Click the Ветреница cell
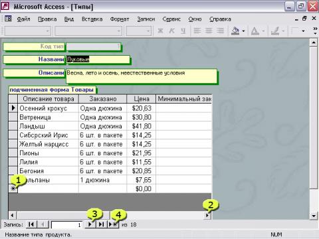 pyautogui.click(x=48, y=117)
